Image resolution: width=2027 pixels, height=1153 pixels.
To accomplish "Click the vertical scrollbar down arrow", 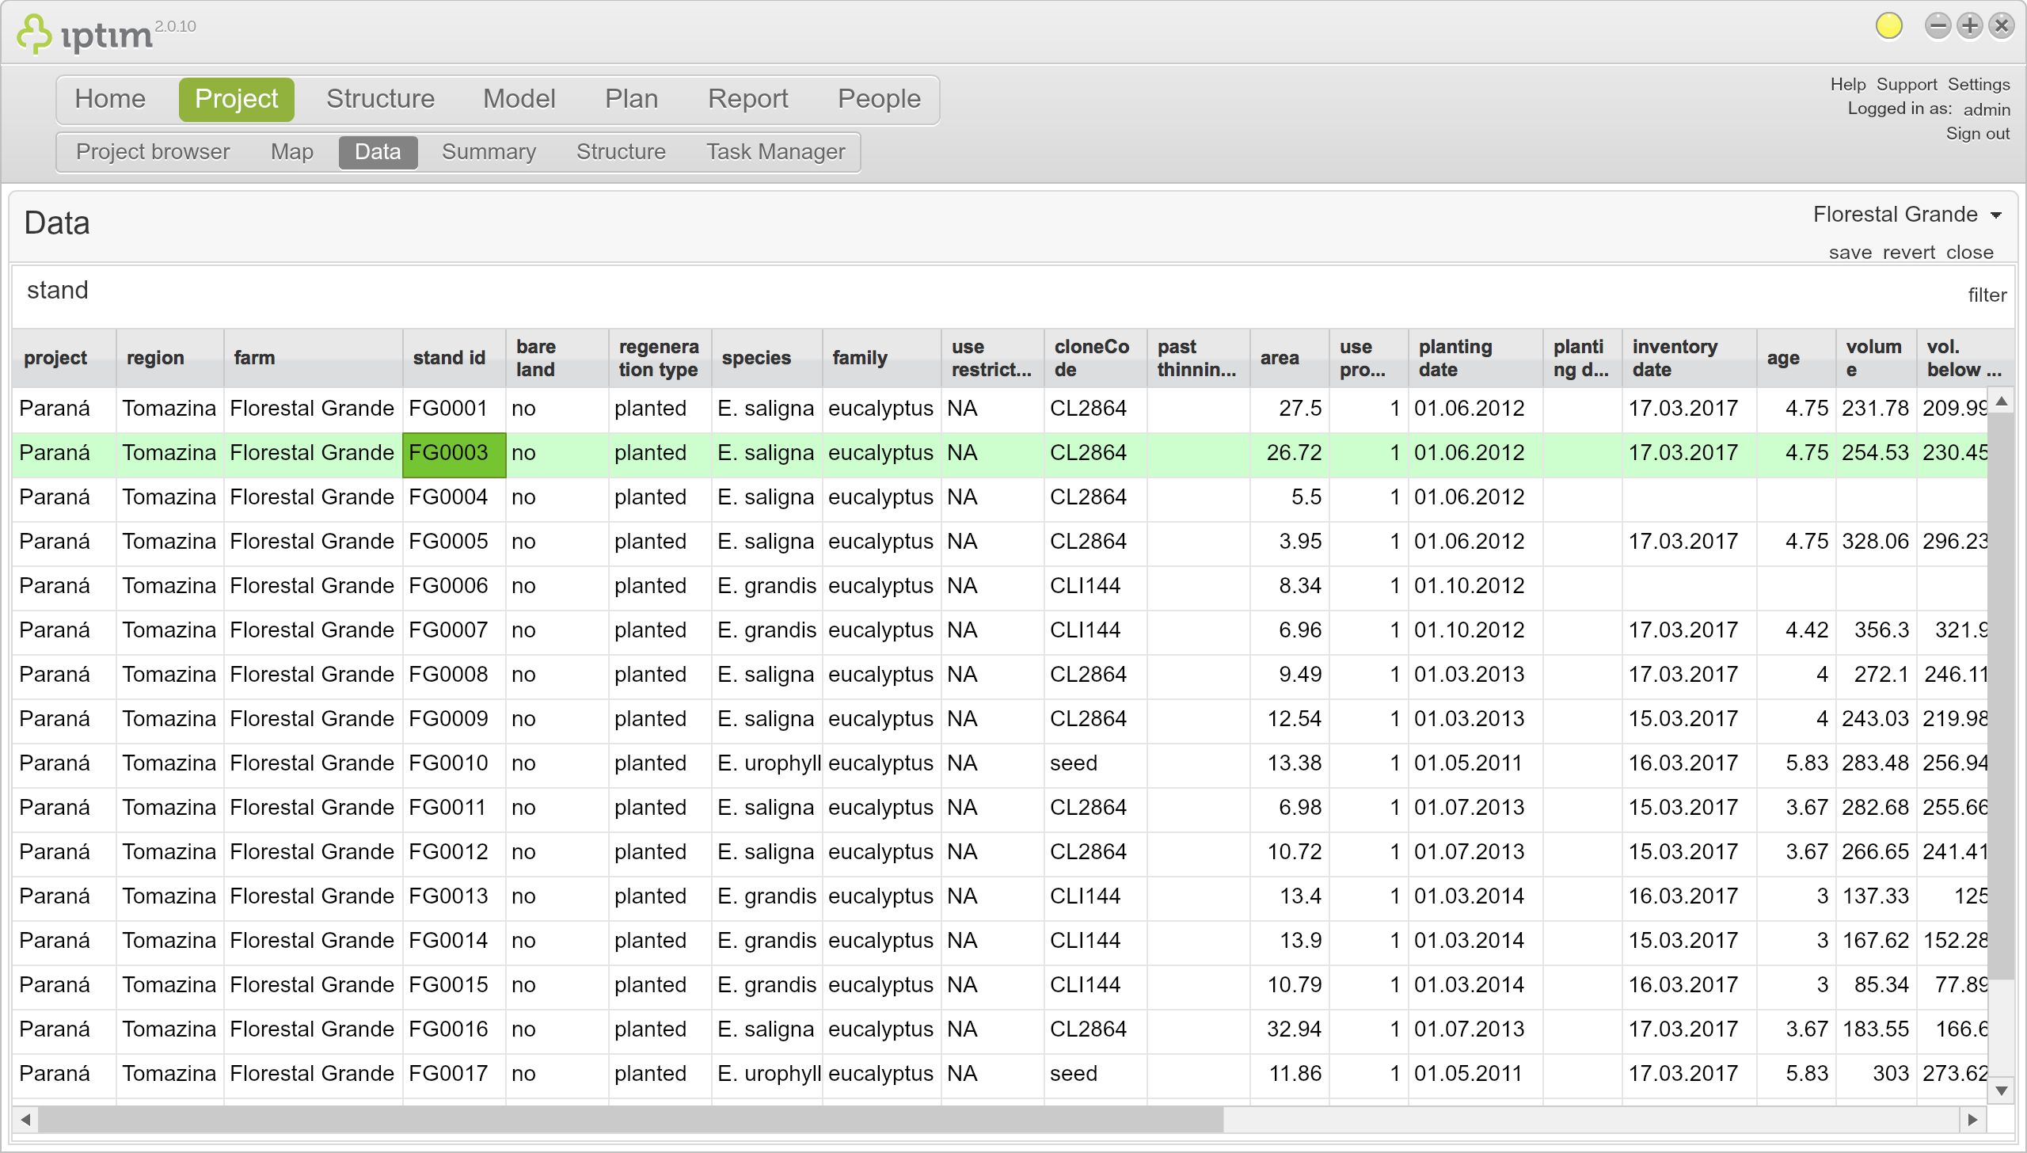I will click(2001, 1090).
